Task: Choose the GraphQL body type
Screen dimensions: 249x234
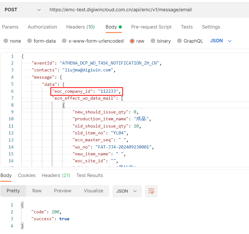Action: [190, 41]
